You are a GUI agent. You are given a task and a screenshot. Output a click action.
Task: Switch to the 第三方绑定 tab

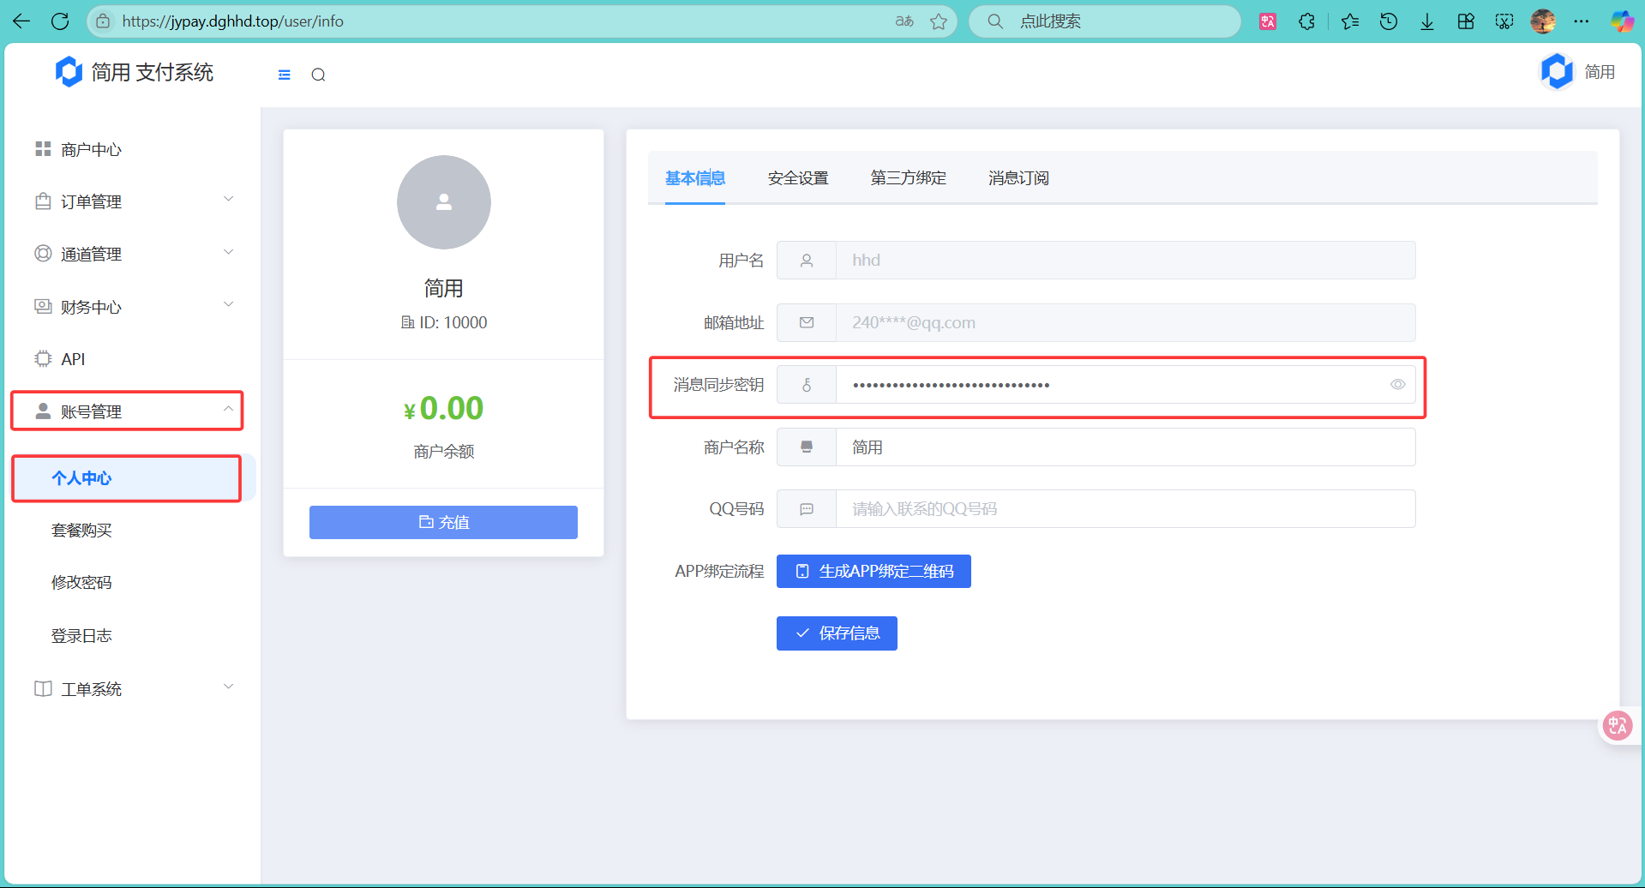tap(908, 178)
